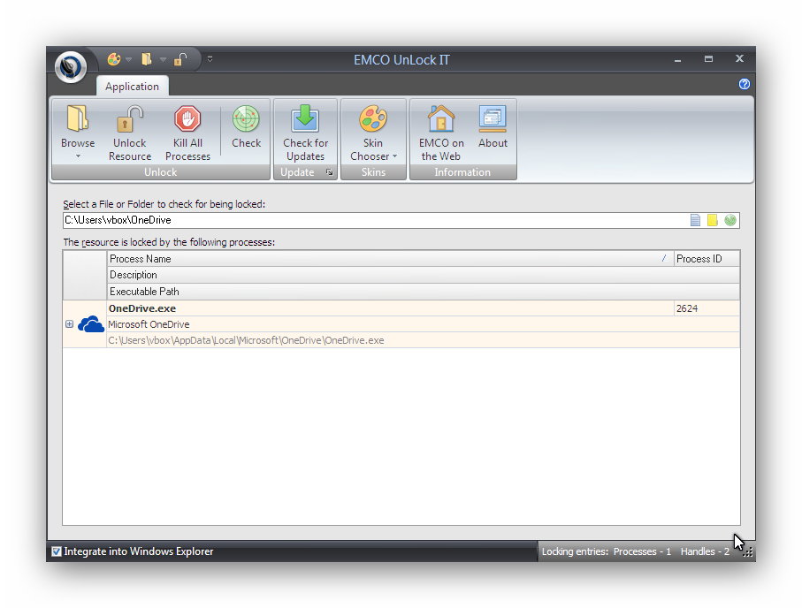Select Microsoft OneDrive description text
The height and width of the screenshot is (608, 802).
149,324
